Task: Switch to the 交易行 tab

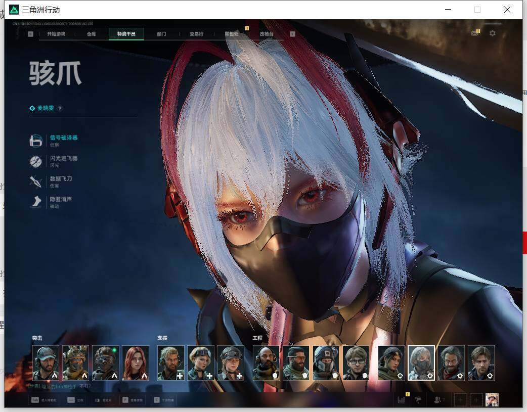Action: point(196,34)
